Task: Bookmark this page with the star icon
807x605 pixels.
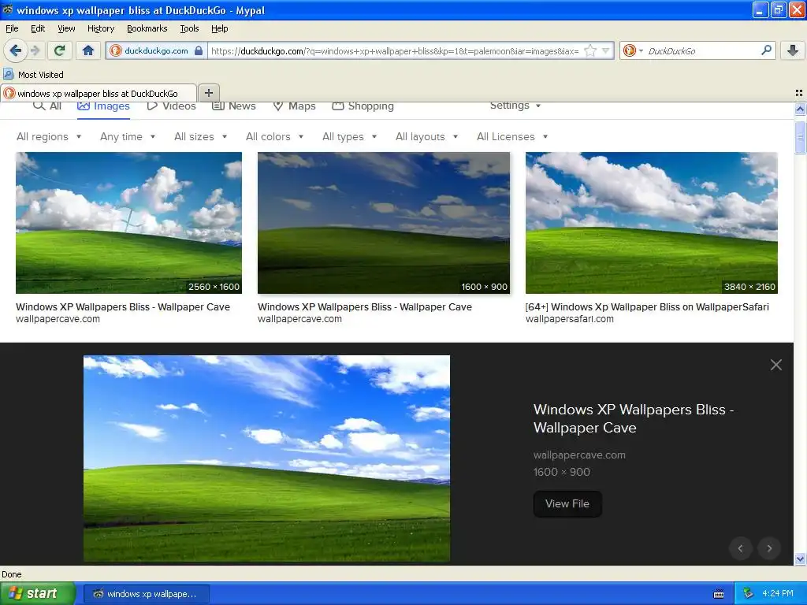Action: 590,50
